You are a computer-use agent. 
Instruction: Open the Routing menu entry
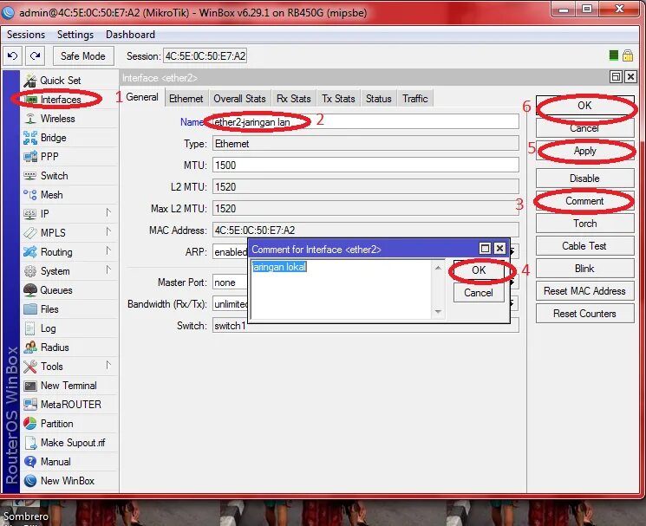pos(69,252)
